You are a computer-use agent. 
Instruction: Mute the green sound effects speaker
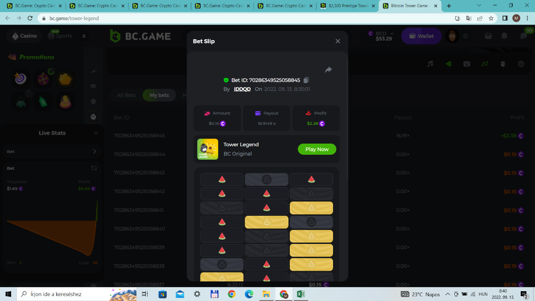pyautogui.click(x=449, y=64)
